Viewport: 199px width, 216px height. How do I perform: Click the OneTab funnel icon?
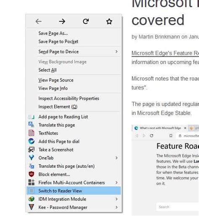coord(31,158)
